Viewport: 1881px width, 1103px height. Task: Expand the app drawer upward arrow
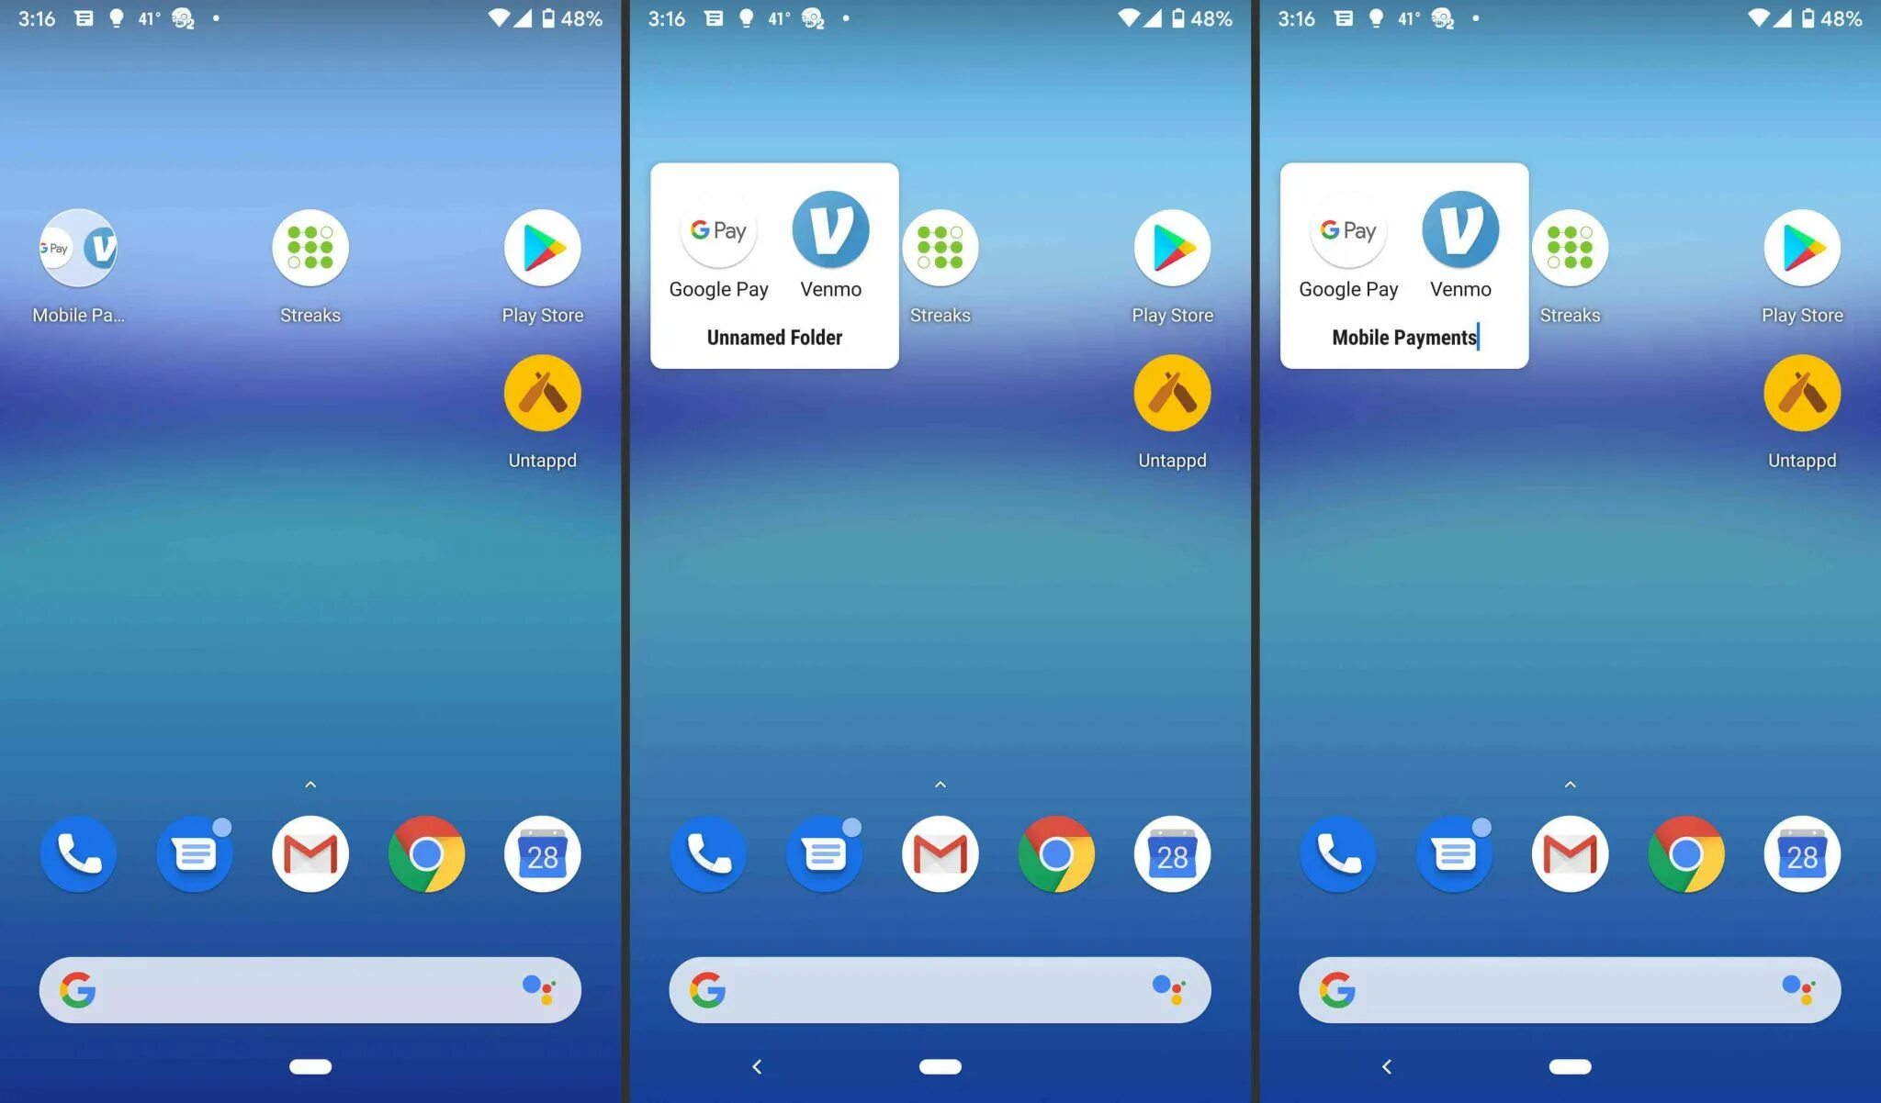click(x=311, y=784)
